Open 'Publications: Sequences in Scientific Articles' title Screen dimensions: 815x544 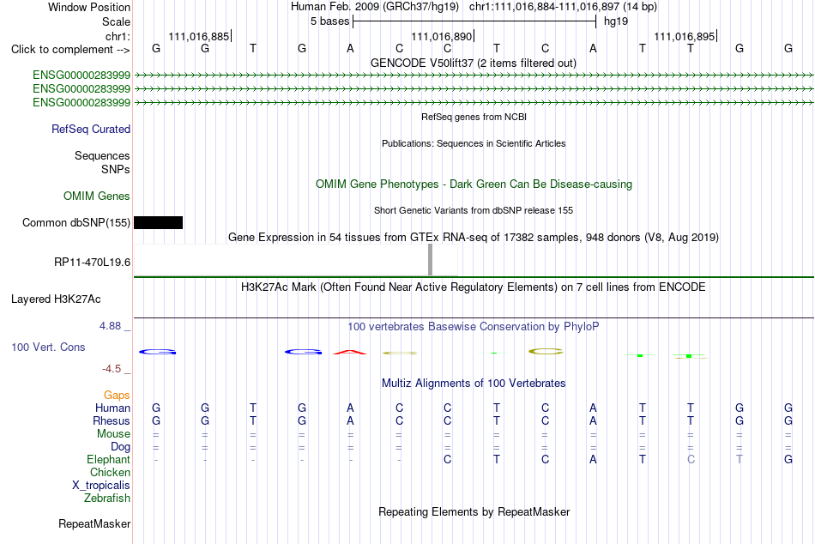[474, 143]
